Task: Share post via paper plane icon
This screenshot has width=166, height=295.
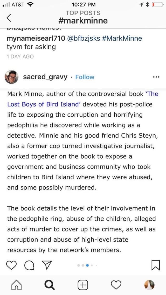Action: click(x=47, y=265)
